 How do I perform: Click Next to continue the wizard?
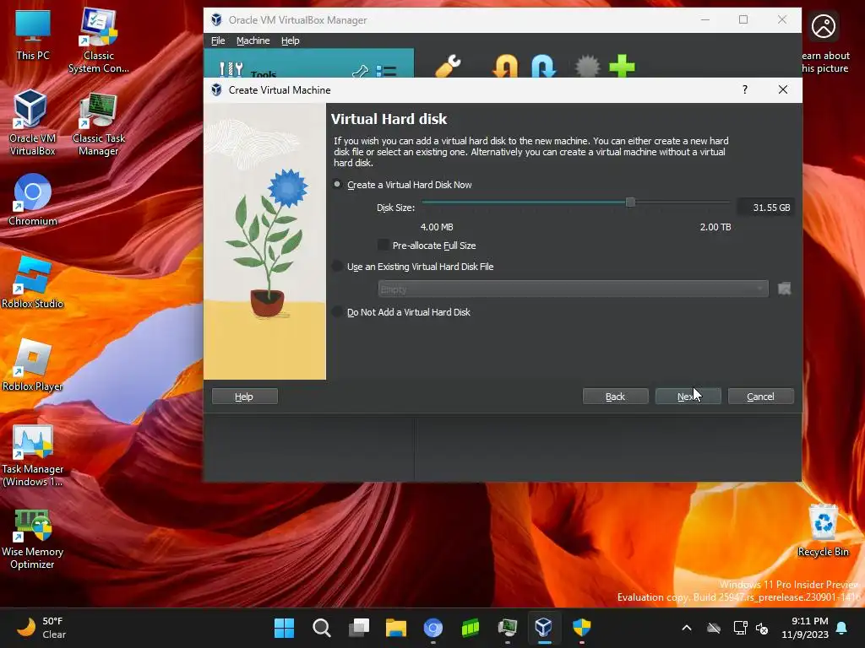(x=688, y=397)
